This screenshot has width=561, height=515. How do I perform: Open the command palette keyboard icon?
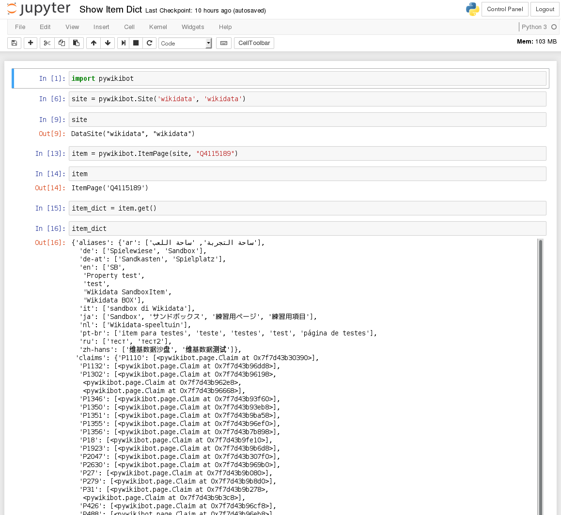224,43
